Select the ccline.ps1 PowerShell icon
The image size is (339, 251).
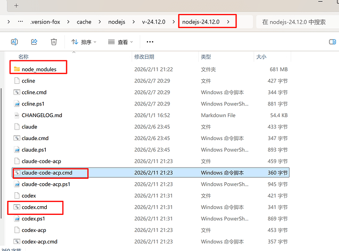17,104
